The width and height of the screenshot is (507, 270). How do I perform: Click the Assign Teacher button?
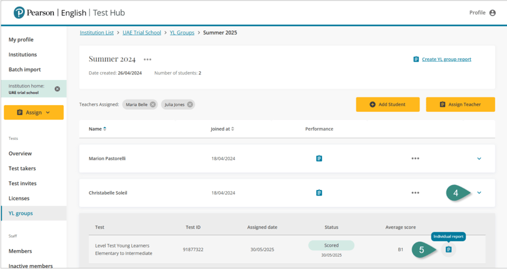(x=460, y=104)
